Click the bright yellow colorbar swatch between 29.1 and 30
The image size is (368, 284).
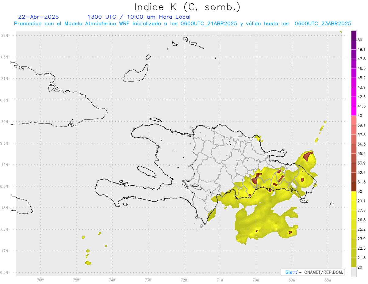click(x=354, y=196)
